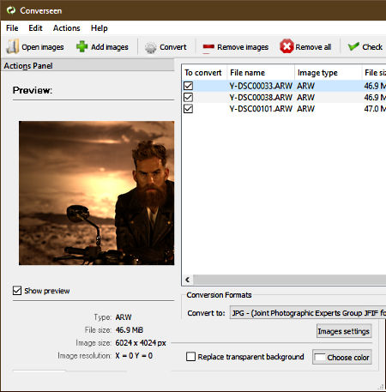Enable Replace transparent background checkbox
The image size is (386, 392).
click(x=190, y=357)
